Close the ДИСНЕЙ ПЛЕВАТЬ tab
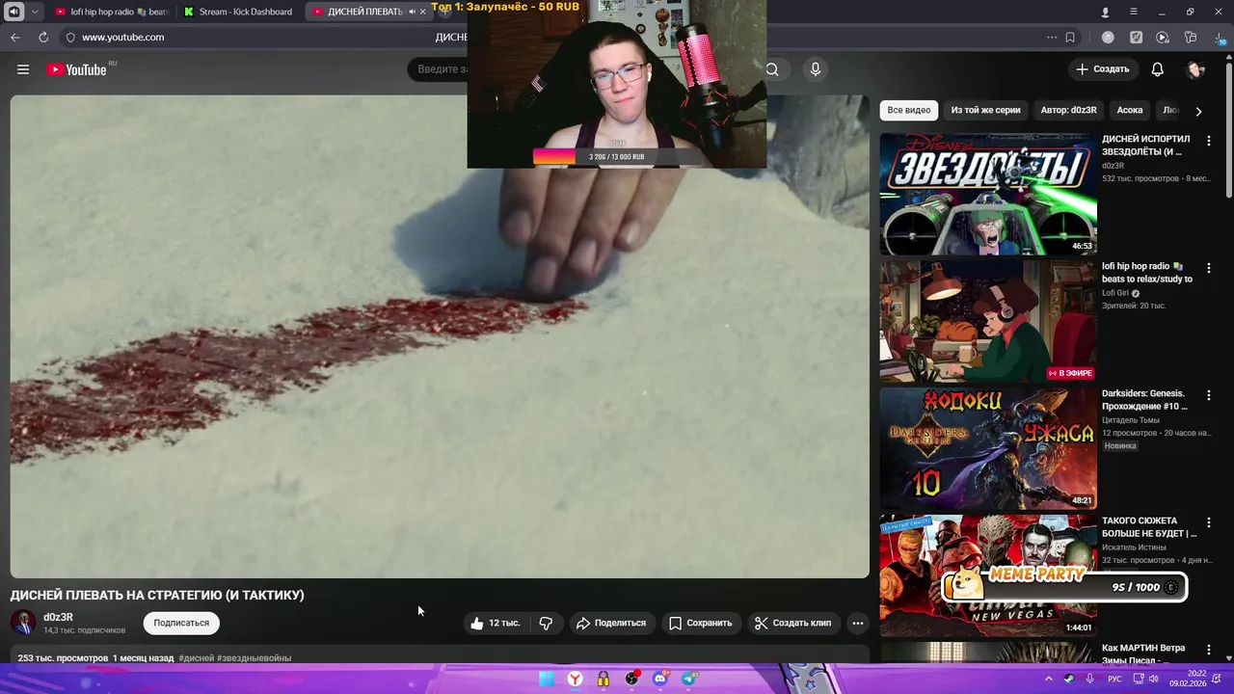Image resolution: width=1234 pixels, height=694 pixels. tap(422, 12)
